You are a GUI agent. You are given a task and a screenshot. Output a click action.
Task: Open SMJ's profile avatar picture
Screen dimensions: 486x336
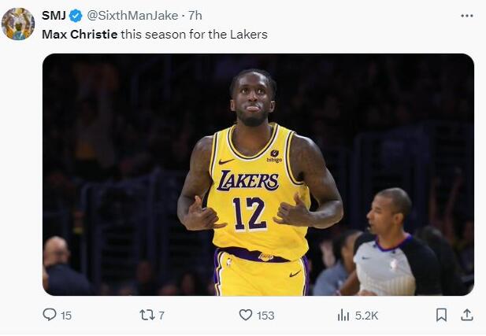[x=18, y=24]
